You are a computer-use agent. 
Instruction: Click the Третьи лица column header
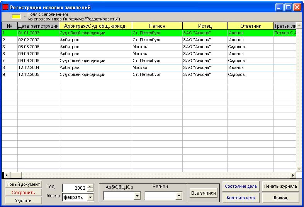[285, 26]
